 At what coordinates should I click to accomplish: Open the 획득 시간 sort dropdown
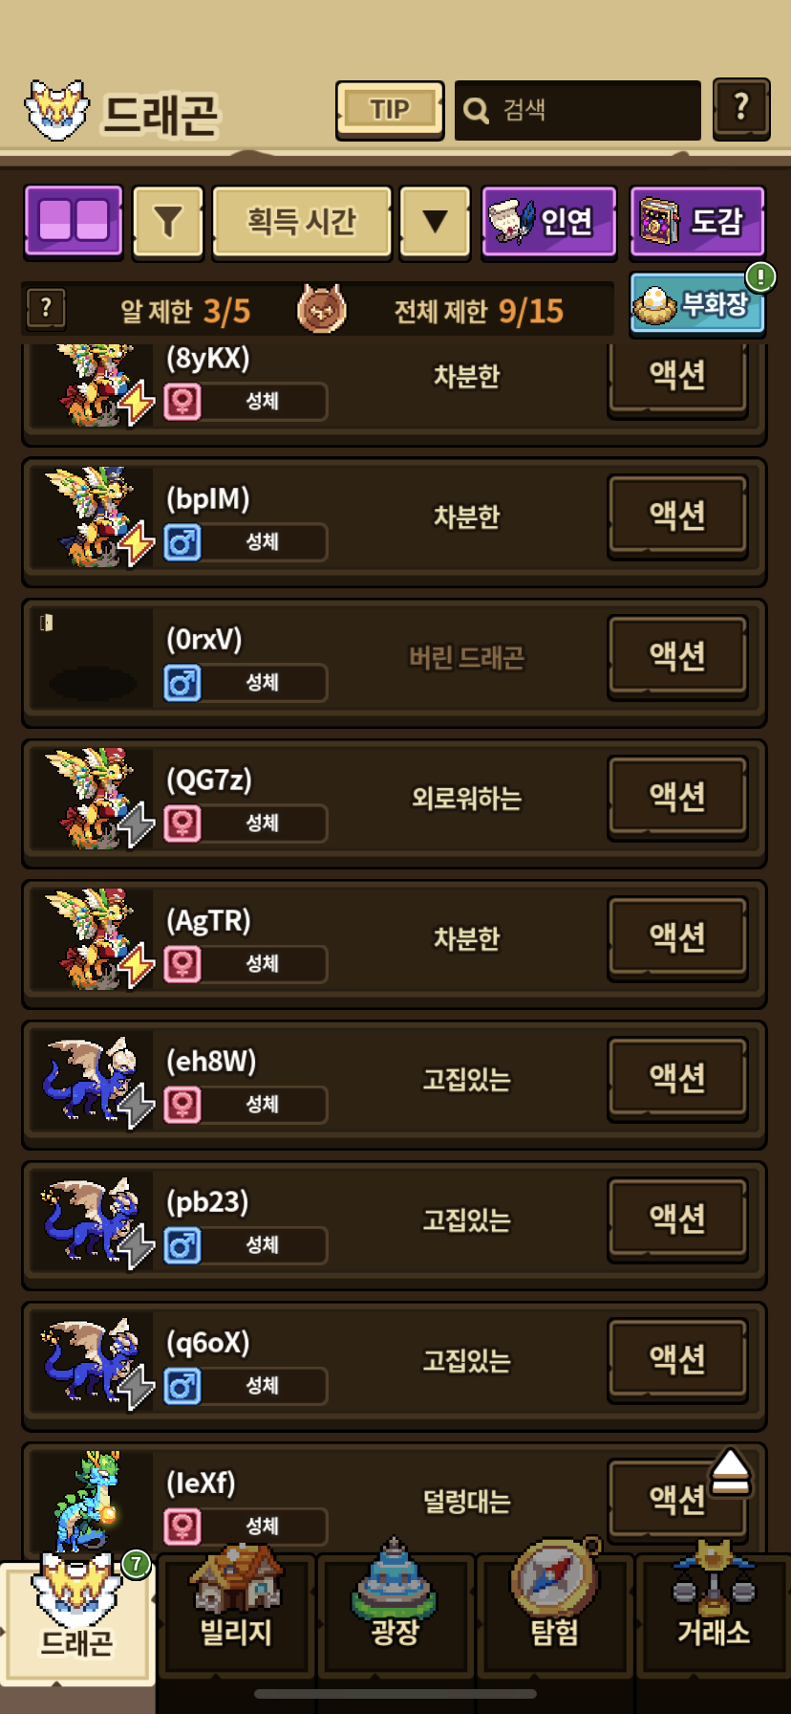pyautogui.click(x=302, y=222)
